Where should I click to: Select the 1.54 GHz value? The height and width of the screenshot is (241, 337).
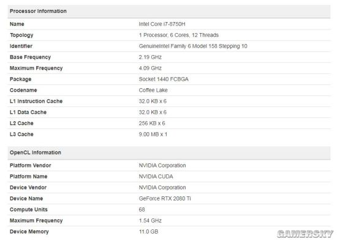(x=150, y=221)
